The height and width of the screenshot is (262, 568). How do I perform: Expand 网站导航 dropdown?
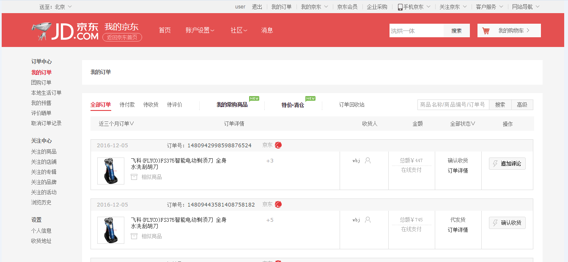tap(526, 7)
